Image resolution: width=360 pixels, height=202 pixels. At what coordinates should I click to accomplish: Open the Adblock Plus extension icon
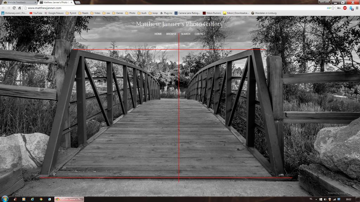point(345,8)
